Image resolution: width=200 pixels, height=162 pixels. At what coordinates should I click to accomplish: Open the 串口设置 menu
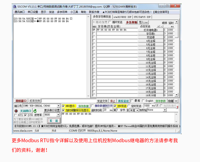[33, 12]
